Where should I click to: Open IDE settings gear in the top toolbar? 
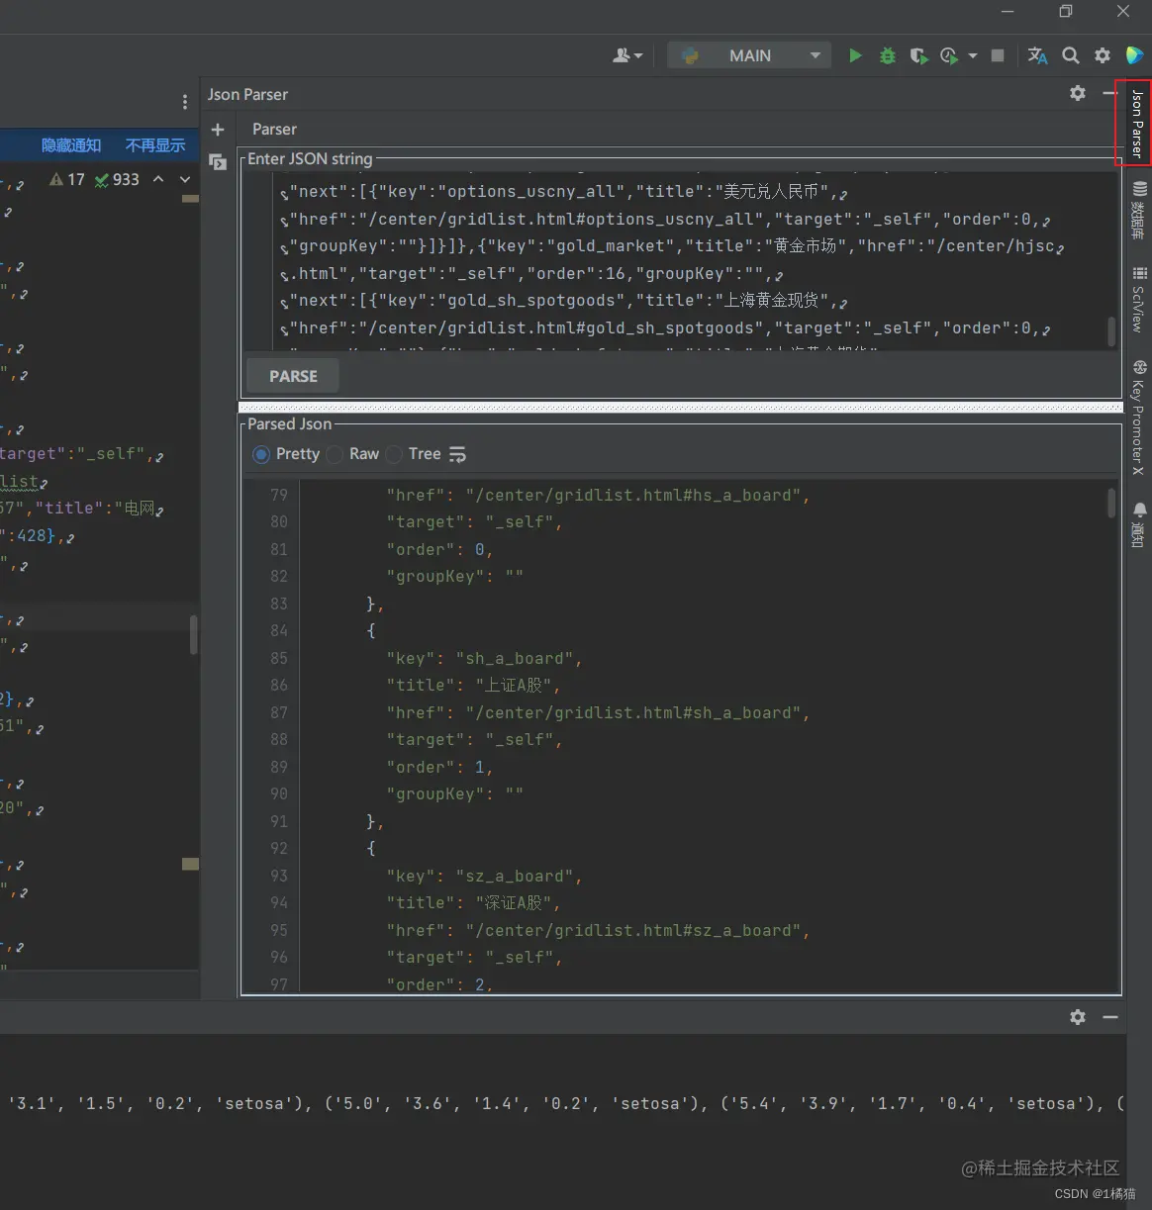coord(1103,55)
